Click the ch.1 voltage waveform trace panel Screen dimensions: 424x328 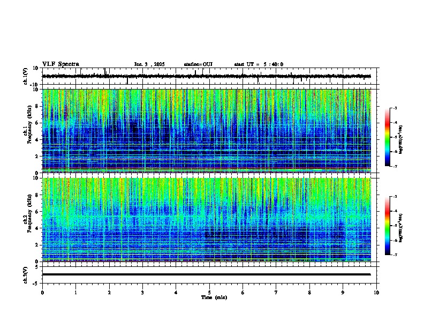click(x=210, y=76)
